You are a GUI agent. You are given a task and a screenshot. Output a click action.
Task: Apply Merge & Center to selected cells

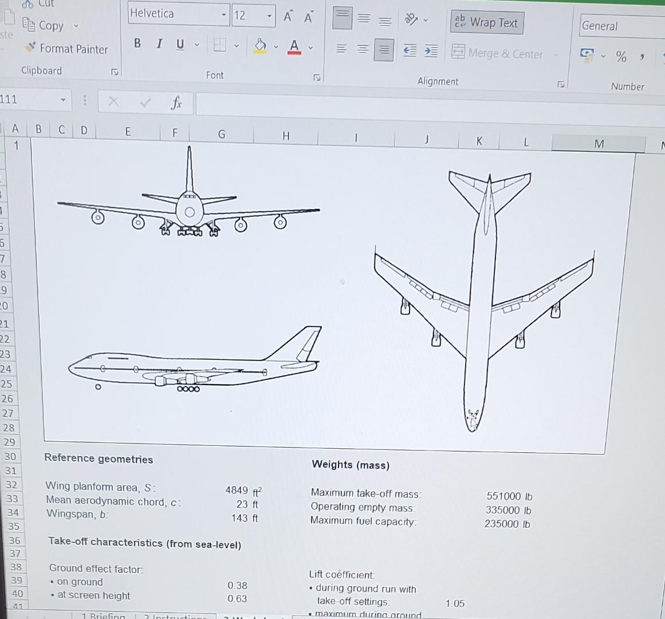(499, 54)
